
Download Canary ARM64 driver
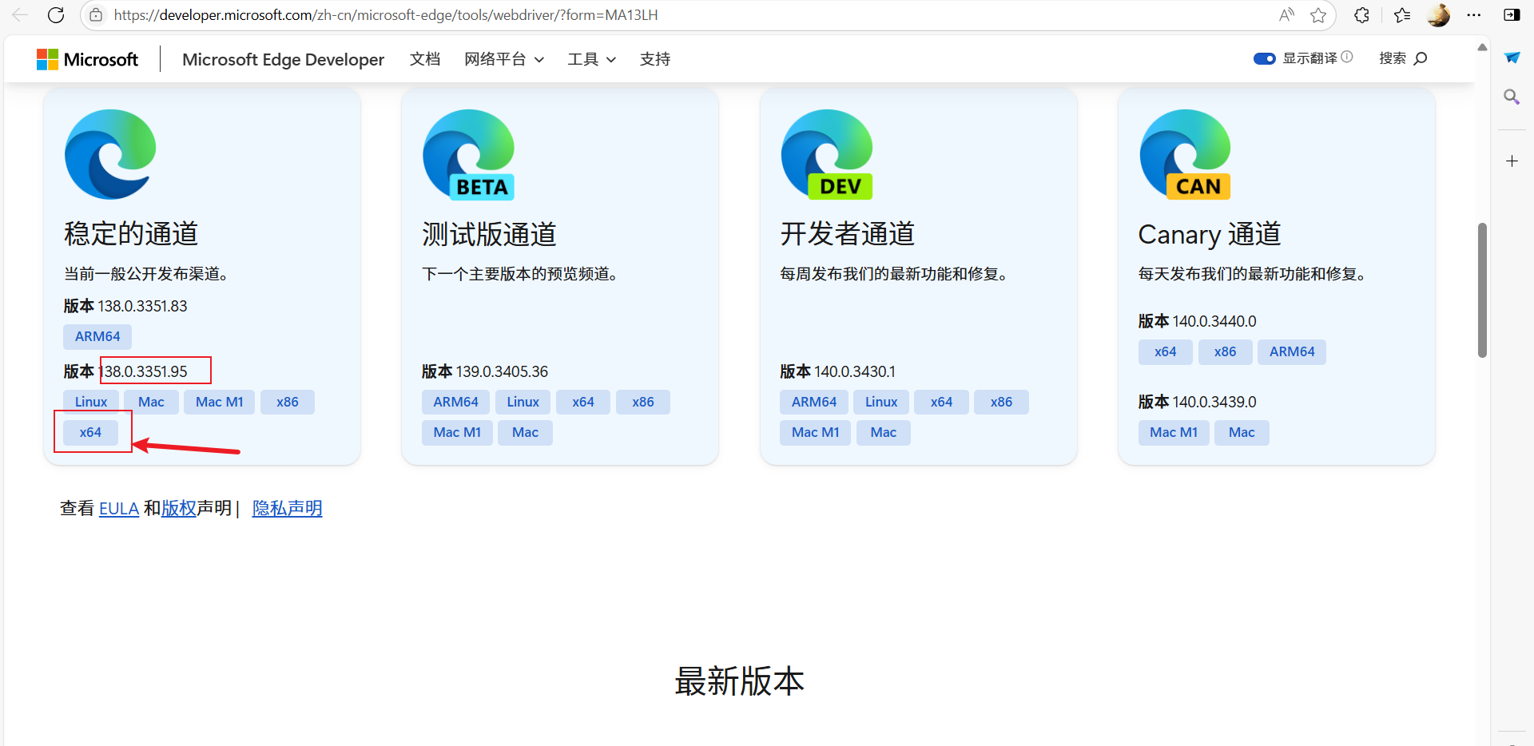[1292, 351]
